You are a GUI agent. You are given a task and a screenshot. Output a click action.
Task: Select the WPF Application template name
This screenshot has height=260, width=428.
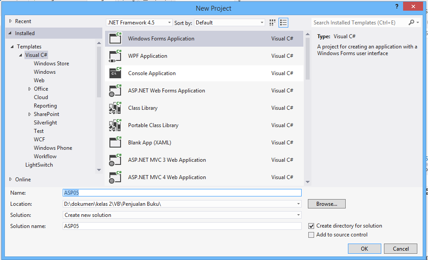point(148,56)
